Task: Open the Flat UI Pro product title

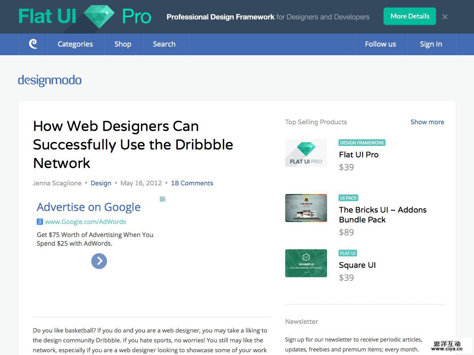Action: (359, 155)
